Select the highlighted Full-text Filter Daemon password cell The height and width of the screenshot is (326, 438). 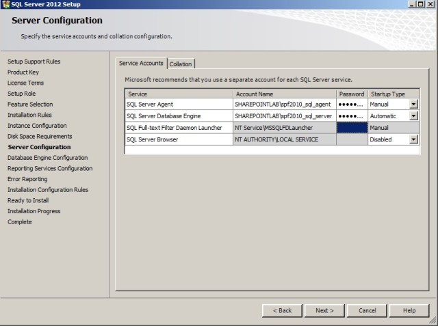352,128
